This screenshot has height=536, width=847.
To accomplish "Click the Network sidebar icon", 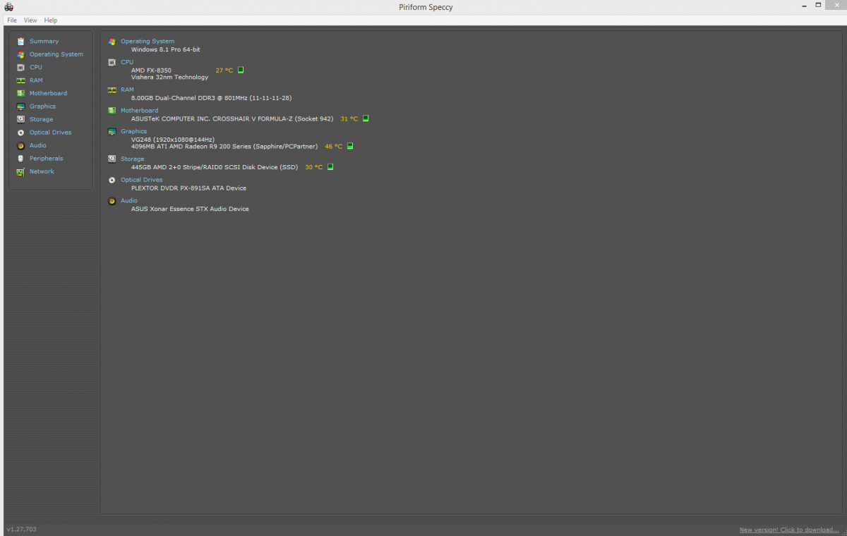I will pyautogui.click(x=20, y=171).
